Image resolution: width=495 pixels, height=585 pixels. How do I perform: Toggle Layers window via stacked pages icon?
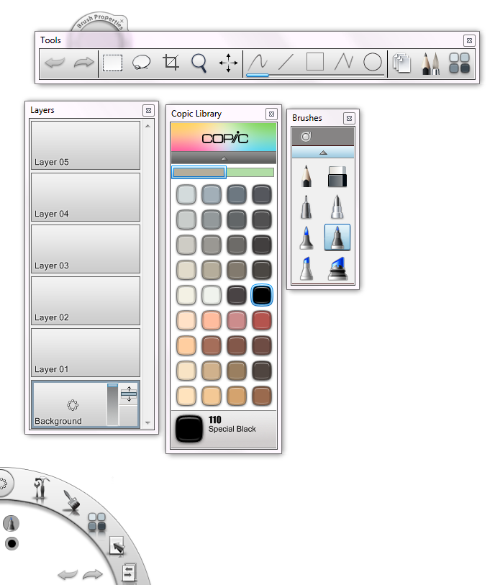tap(401, 63)
